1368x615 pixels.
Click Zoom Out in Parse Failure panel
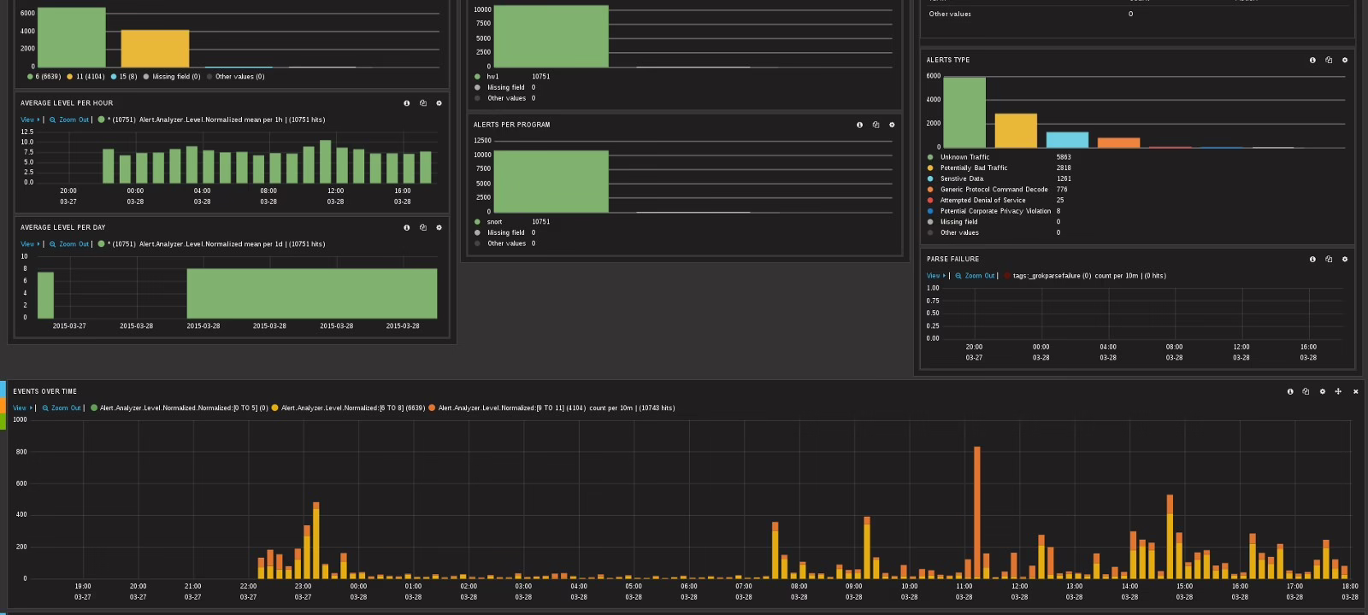978,276
